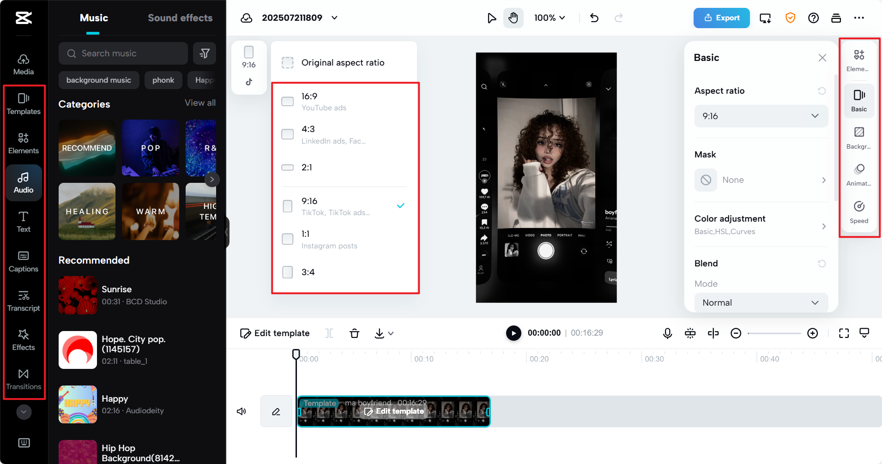Switch to the Music tab
The image size is (882, 464).
(x=93, y=18)
